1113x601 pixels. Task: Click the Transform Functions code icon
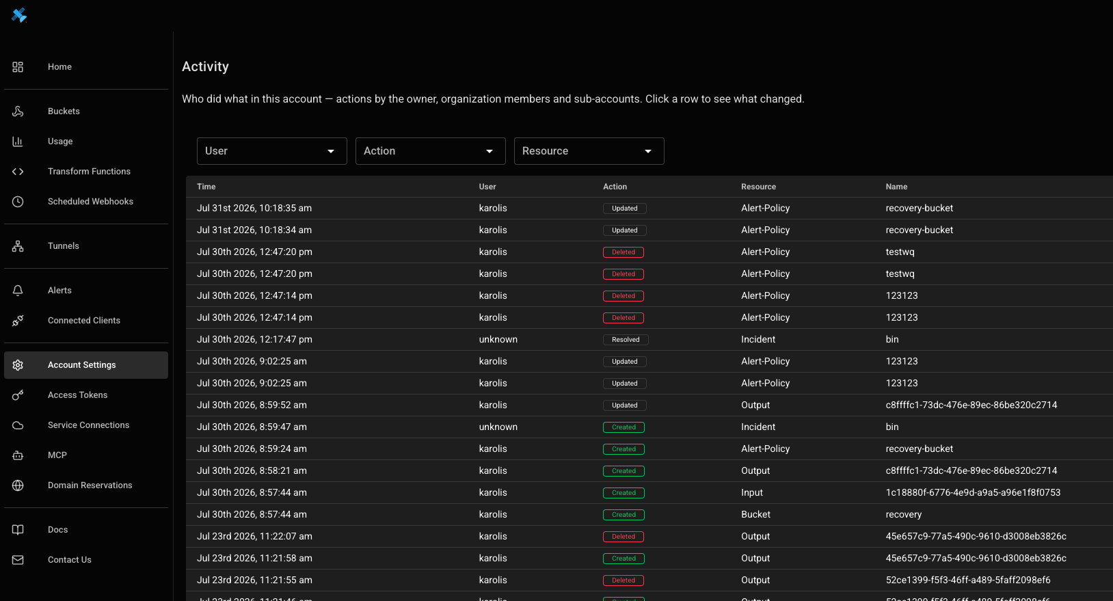coord(18,172)
